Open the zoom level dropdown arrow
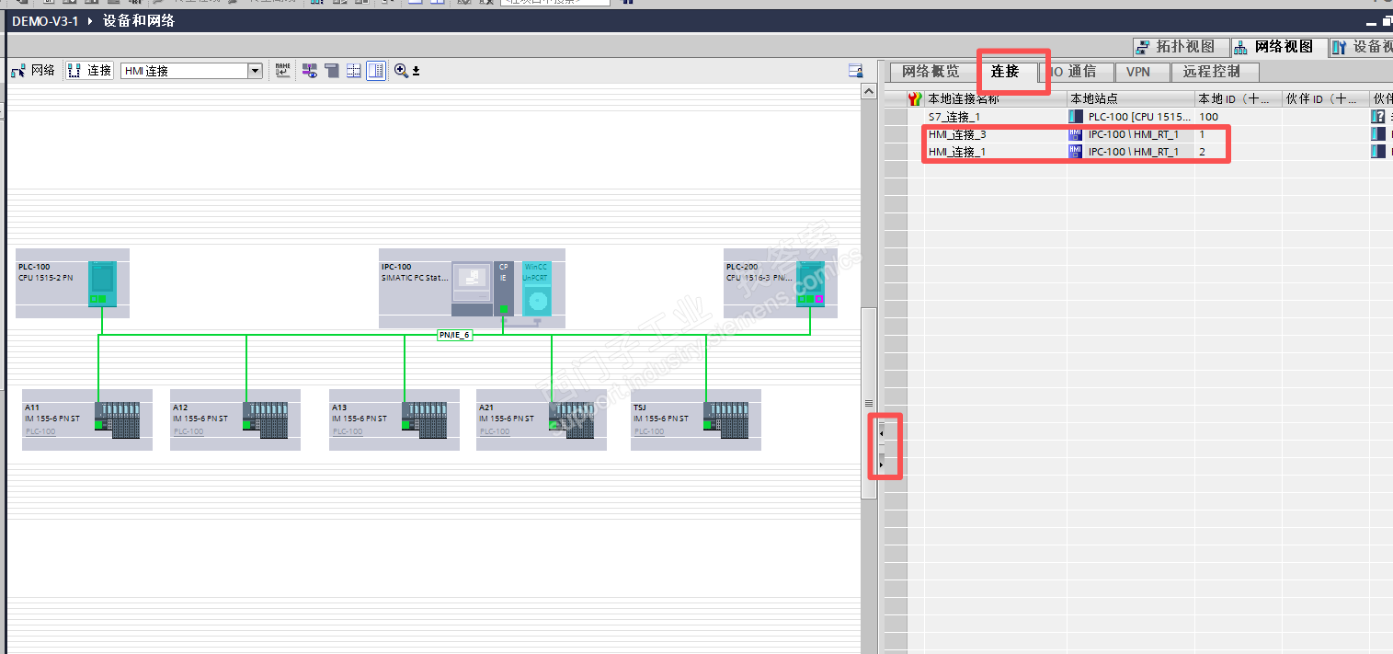This screenshot has height=654, width=1393. [x=416, y=71]
